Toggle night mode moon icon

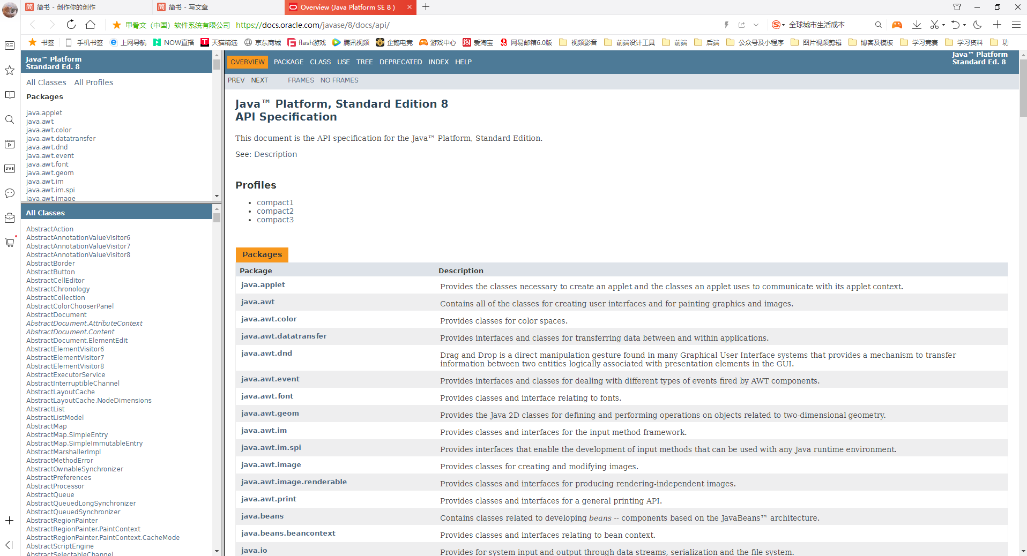tap(977, 25)
